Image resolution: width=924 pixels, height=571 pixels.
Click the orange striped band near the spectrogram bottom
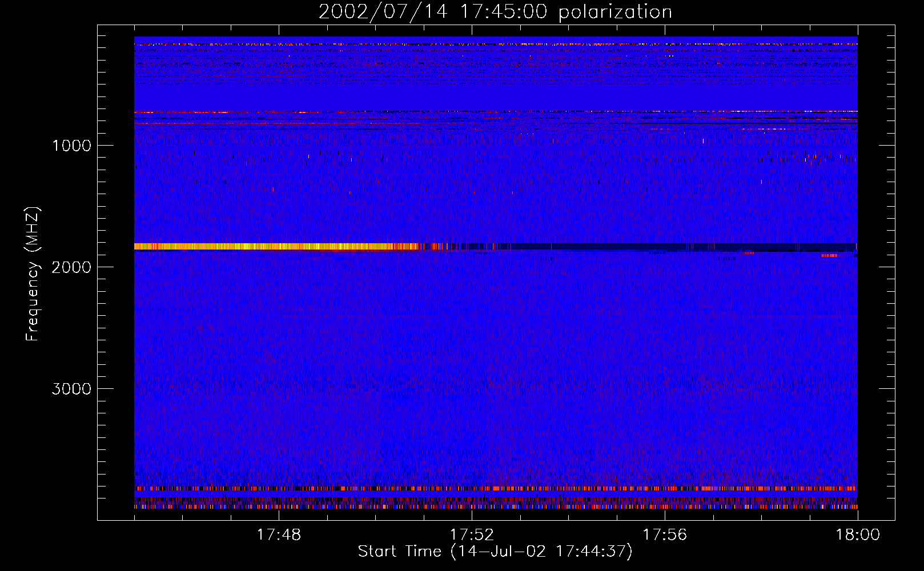click(496, 489)
